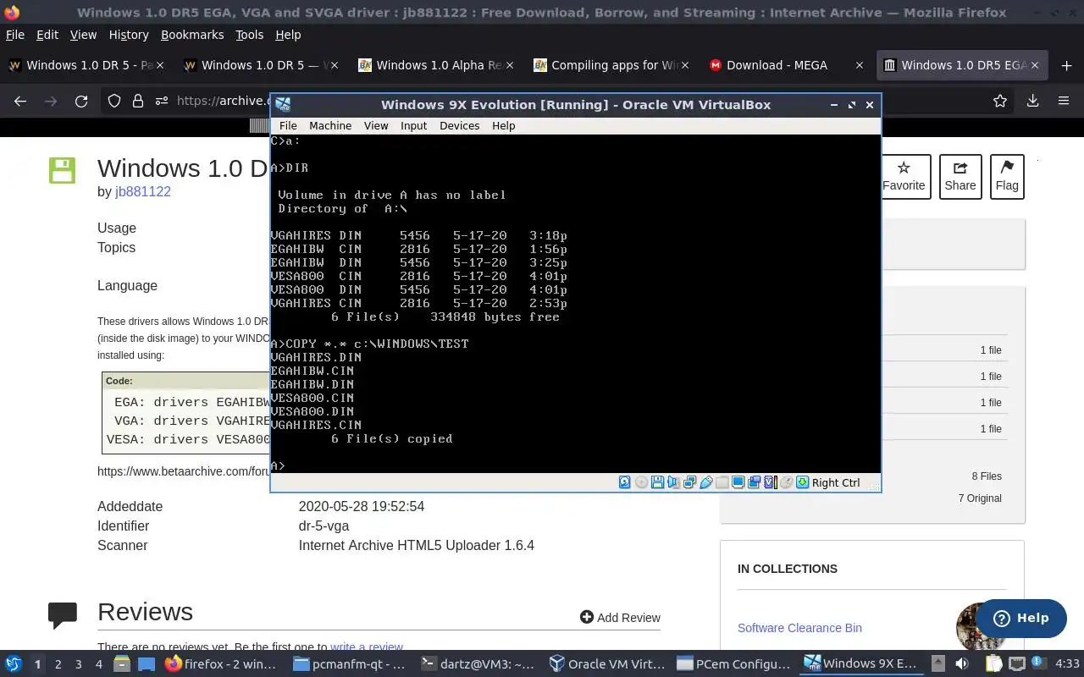Screen dimensions: 1084x677
Task: Click the audio speaker icon in VirtualBox status bar
Action: click(x=673, y=482)
